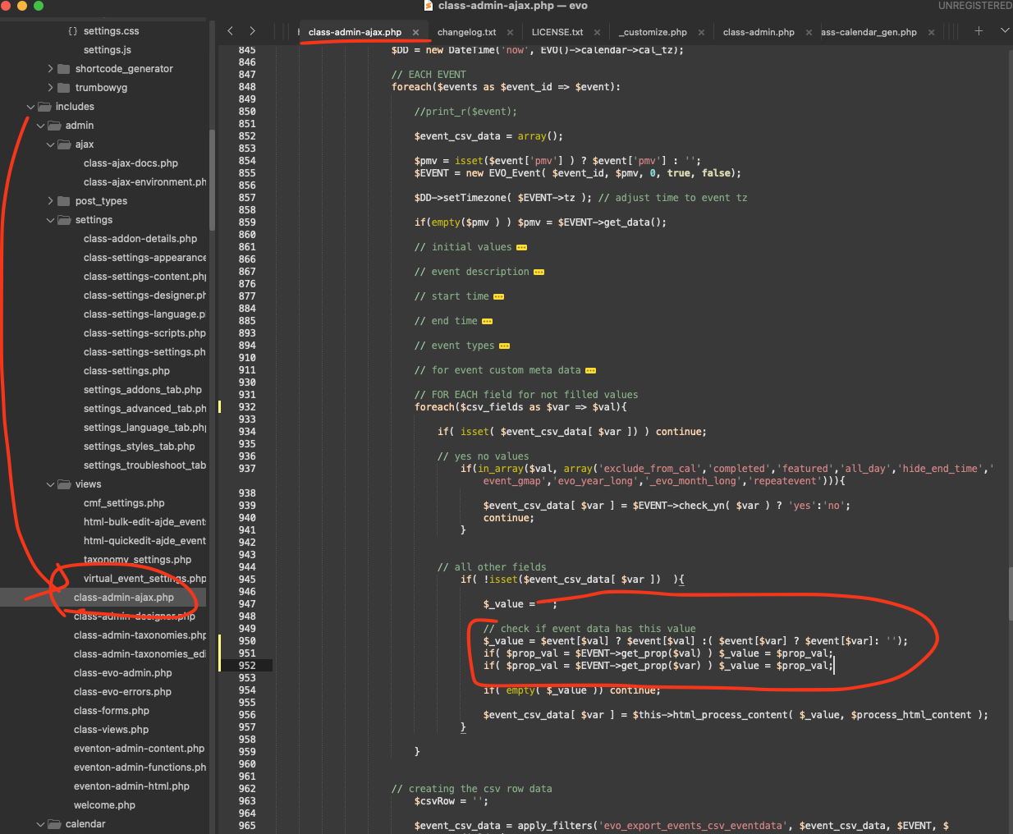Go back using the left navigation arrow
Viewport: 1013px width, 834px height.
(230, 31)
